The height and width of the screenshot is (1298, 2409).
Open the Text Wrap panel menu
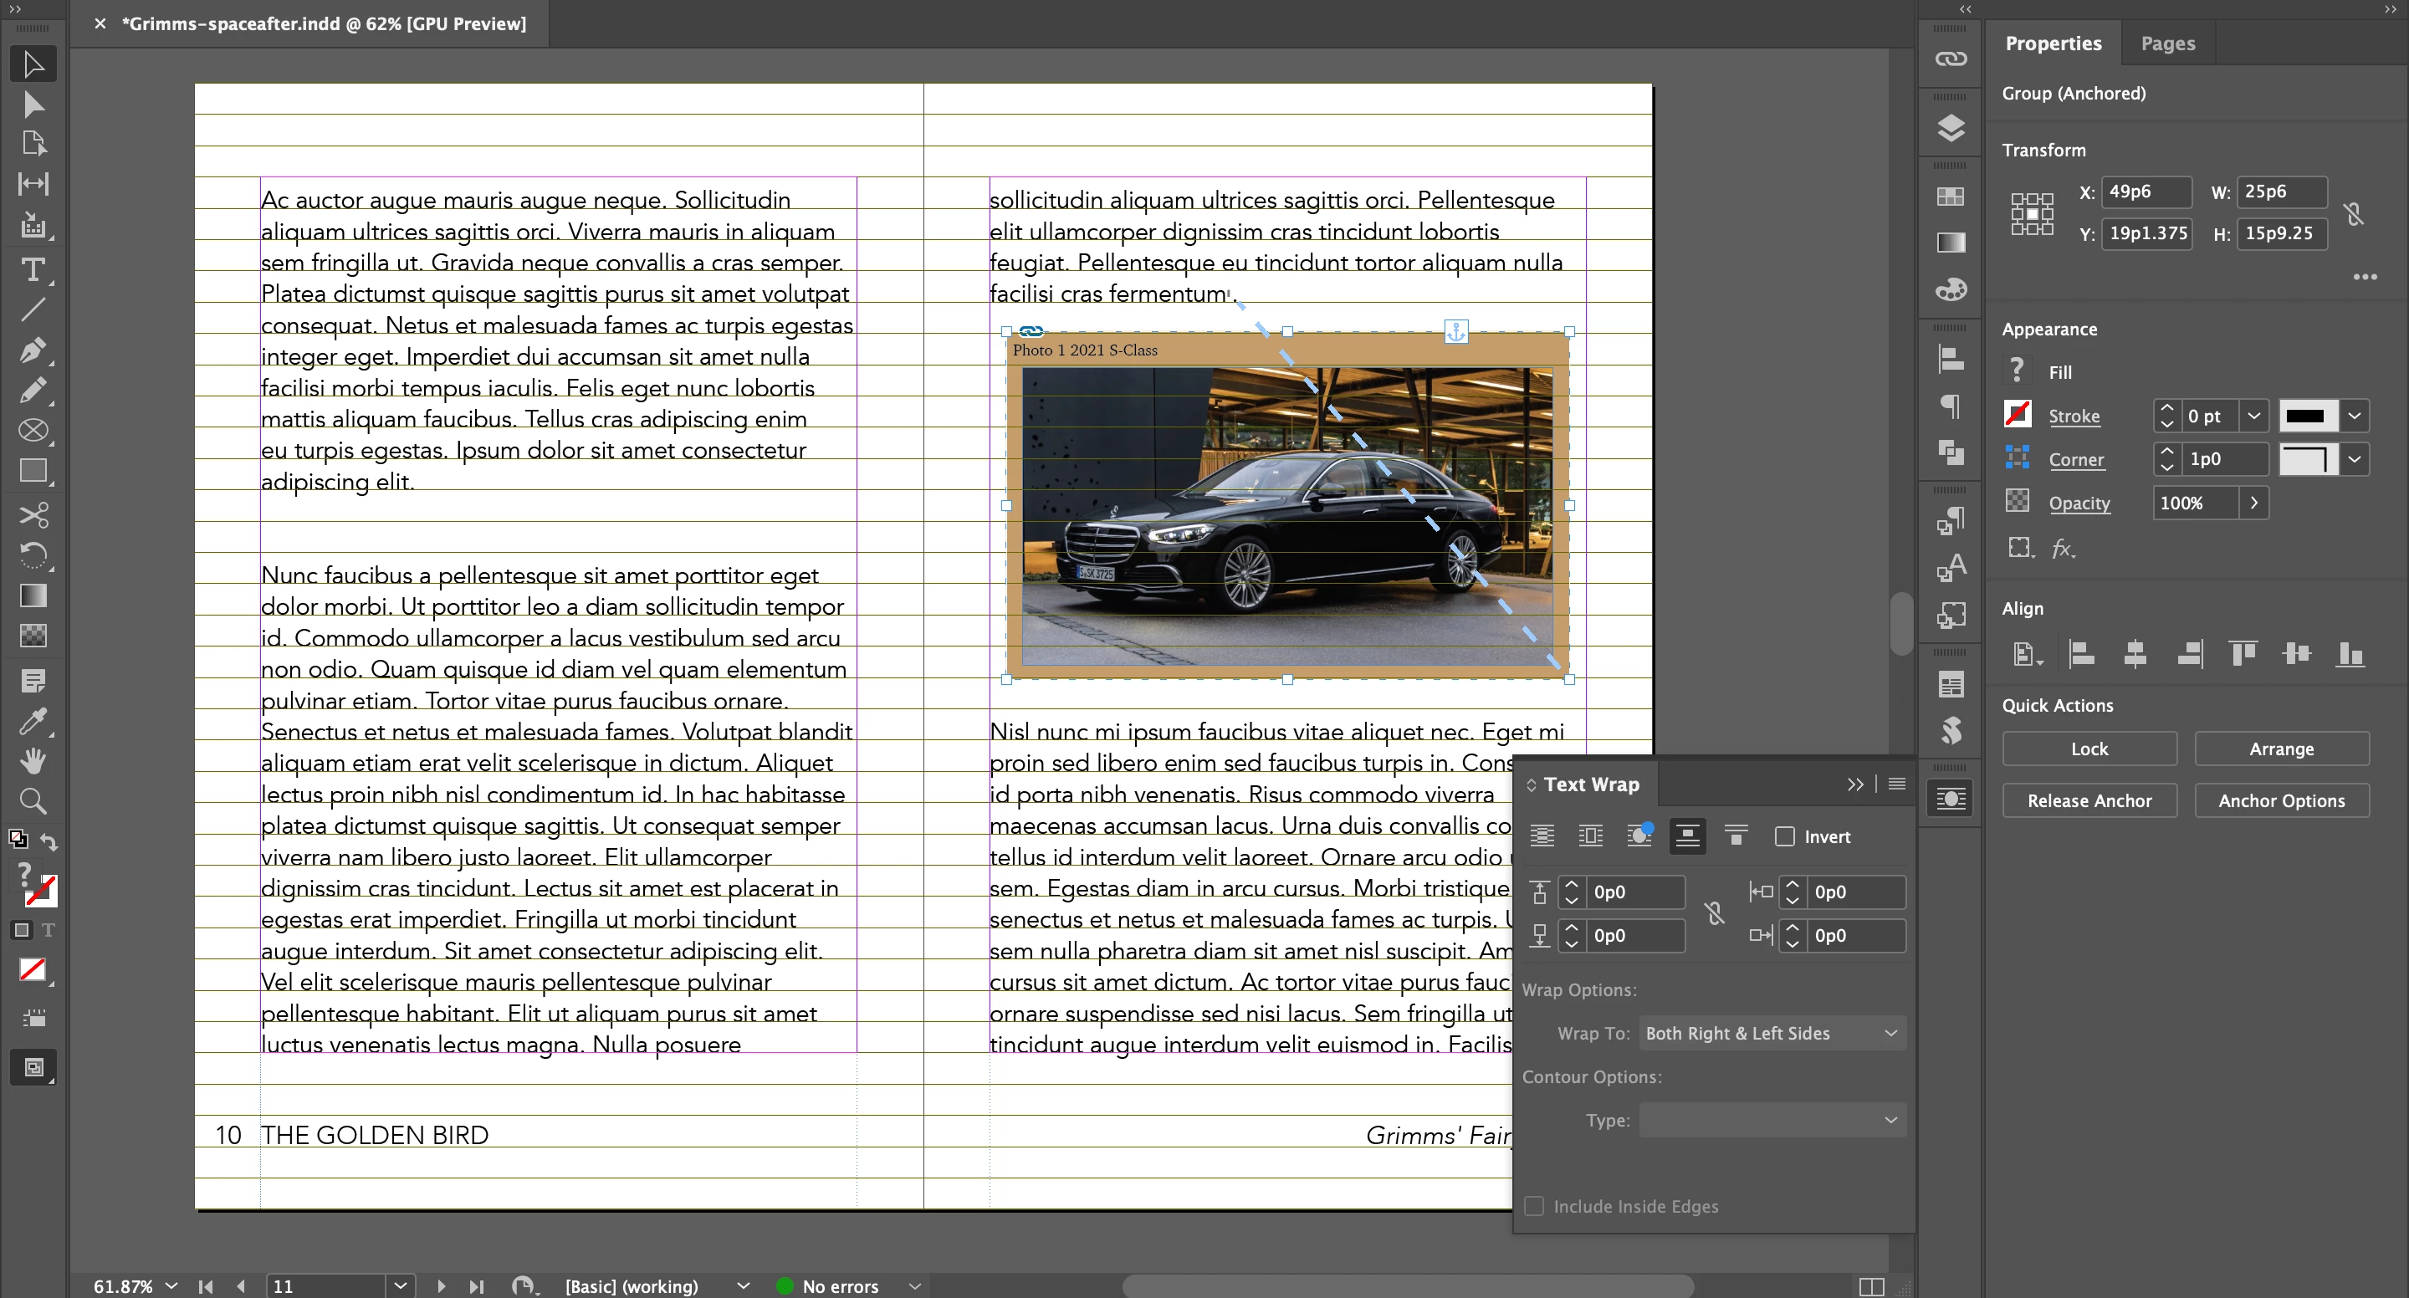click(x=1896, y=784)
